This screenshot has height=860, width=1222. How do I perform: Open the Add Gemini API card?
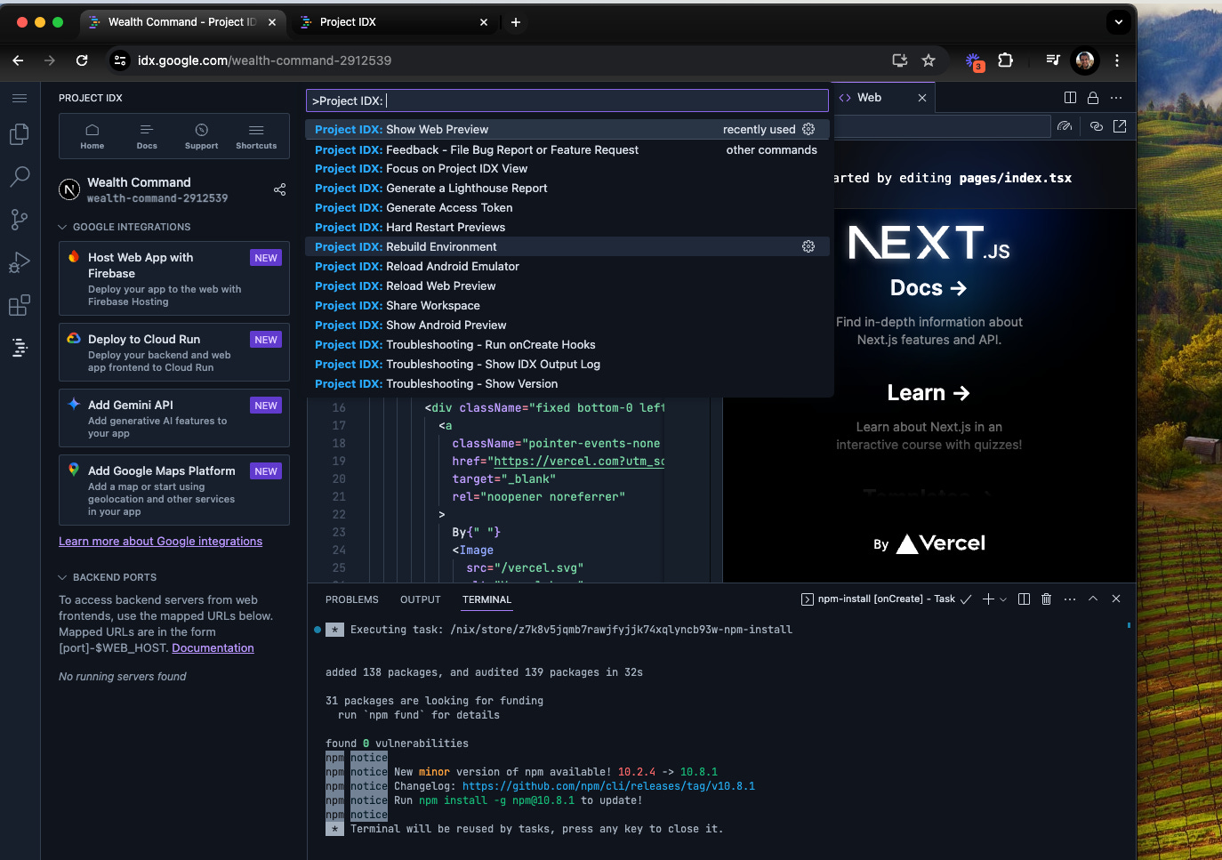pyautogui.click(x=174, y=418)
